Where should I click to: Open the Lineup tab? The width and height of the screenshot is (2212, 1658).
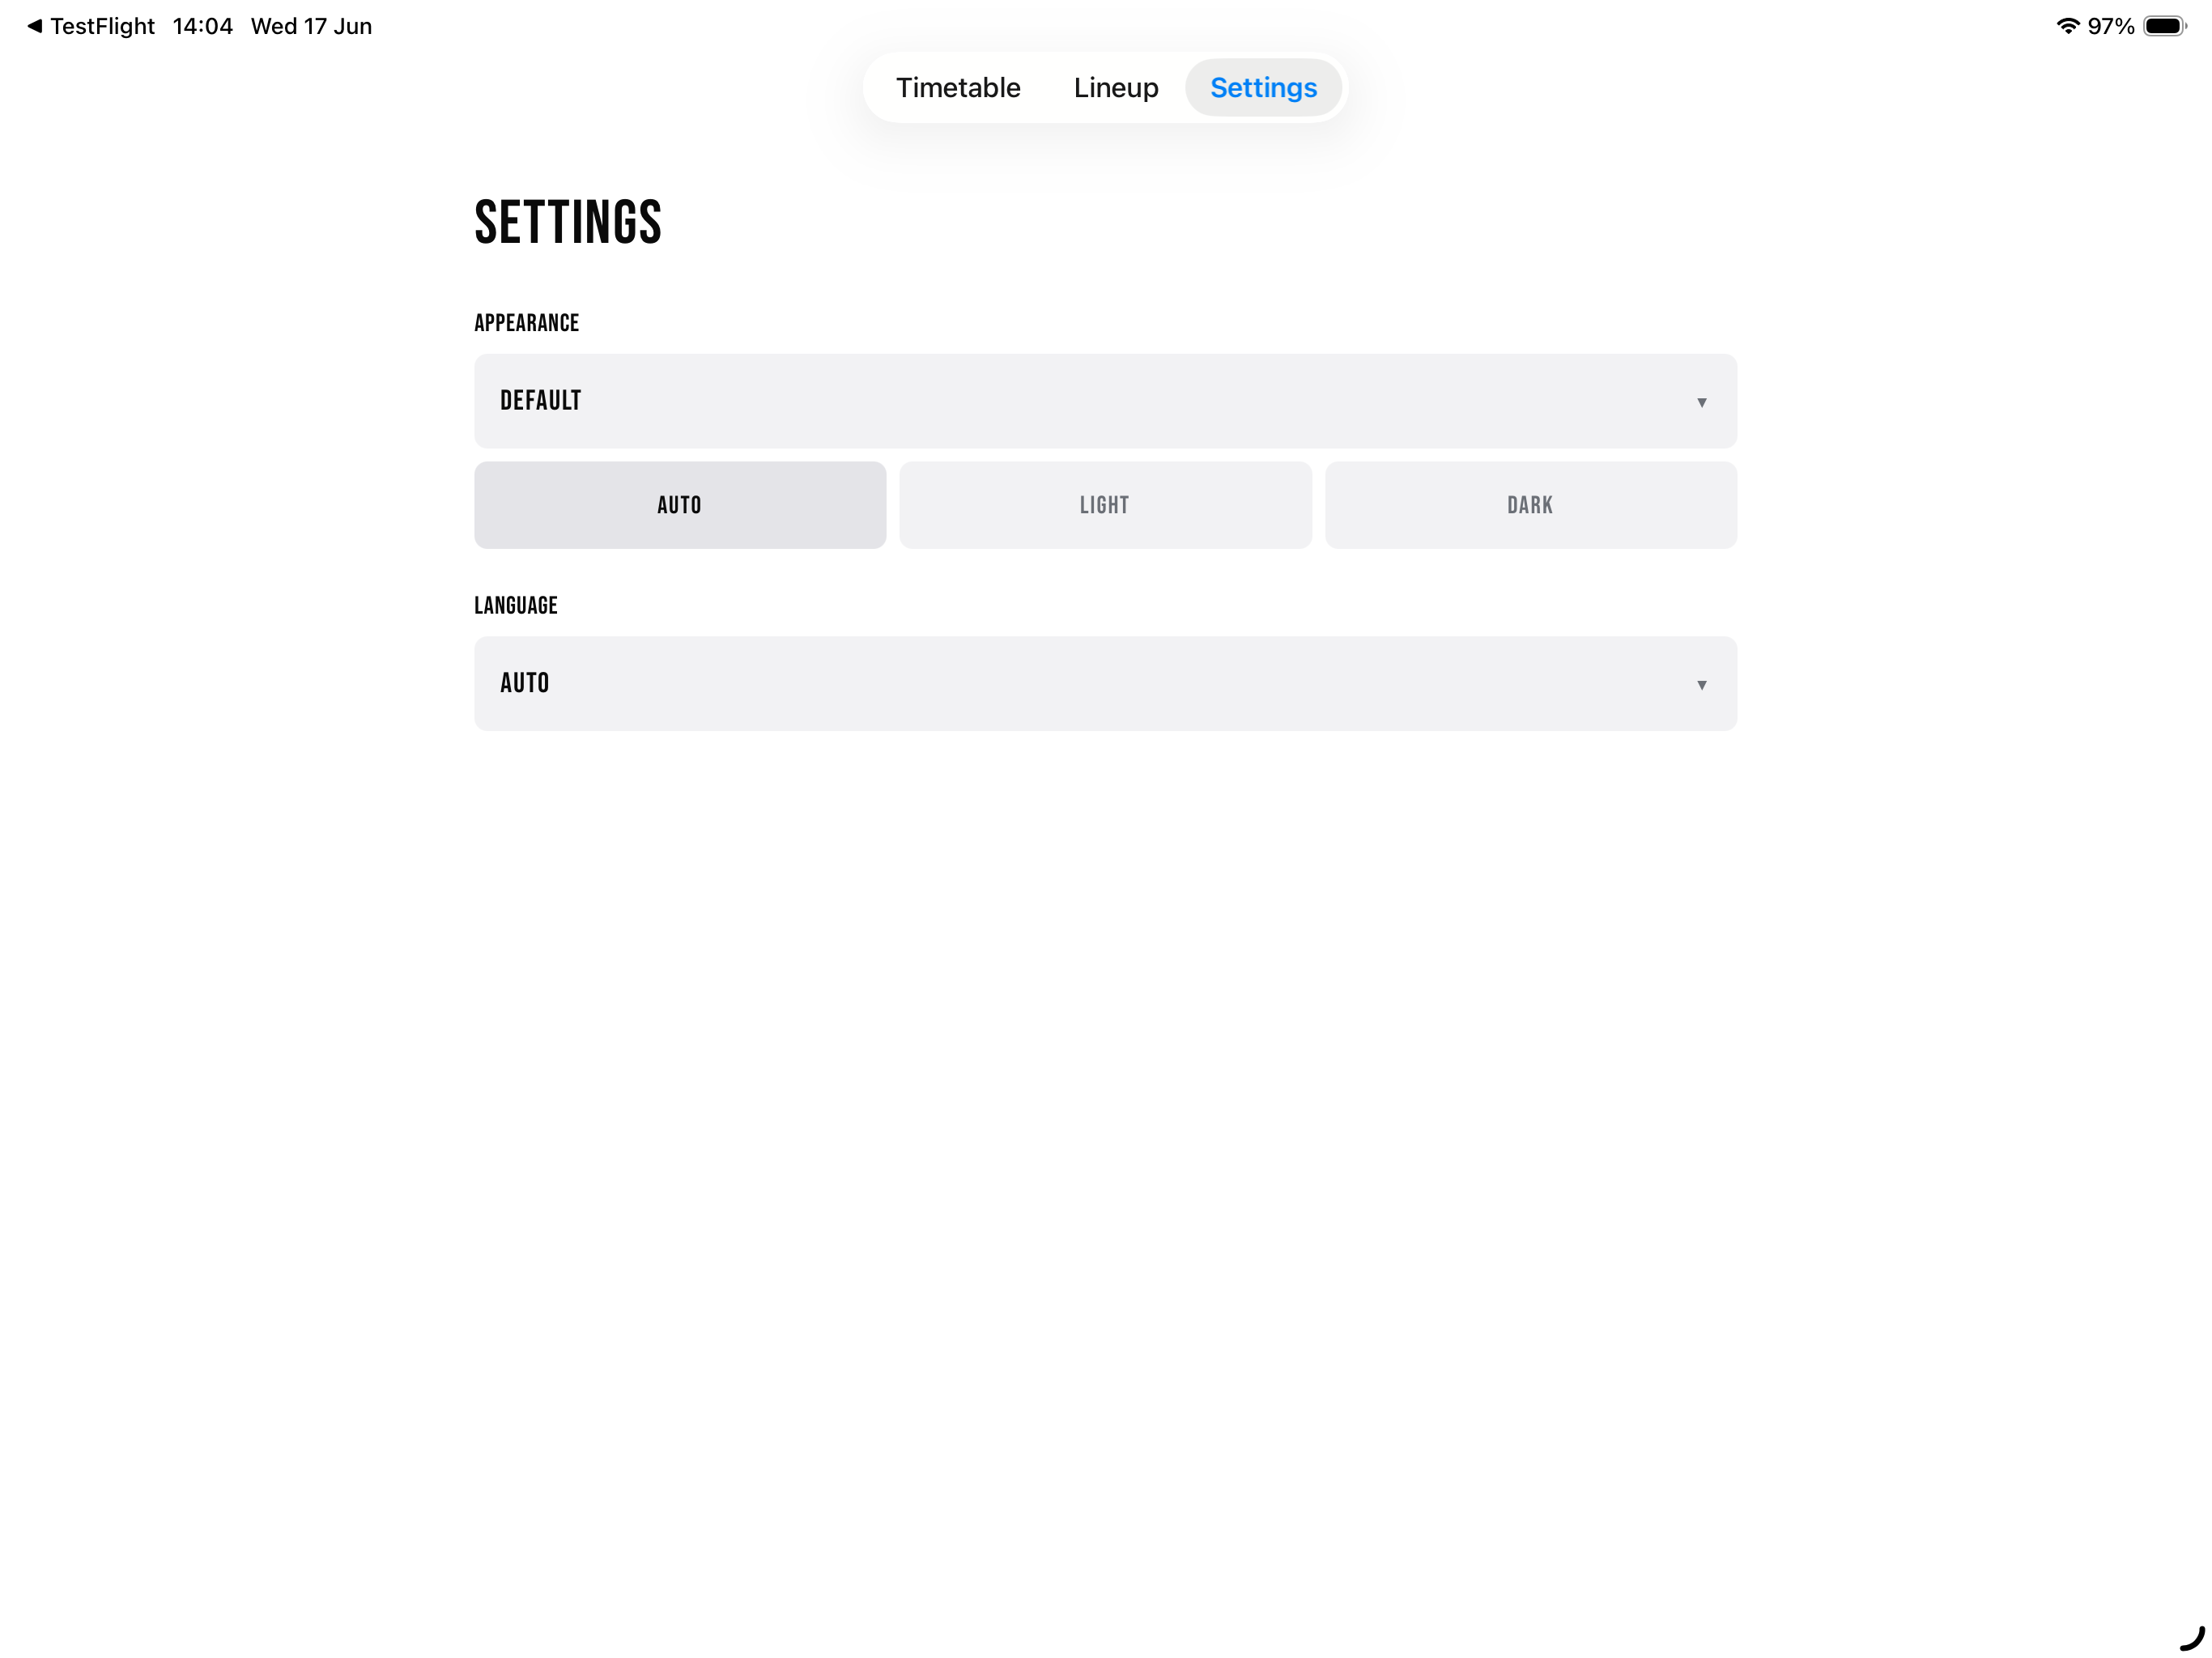pos(1115,88)
